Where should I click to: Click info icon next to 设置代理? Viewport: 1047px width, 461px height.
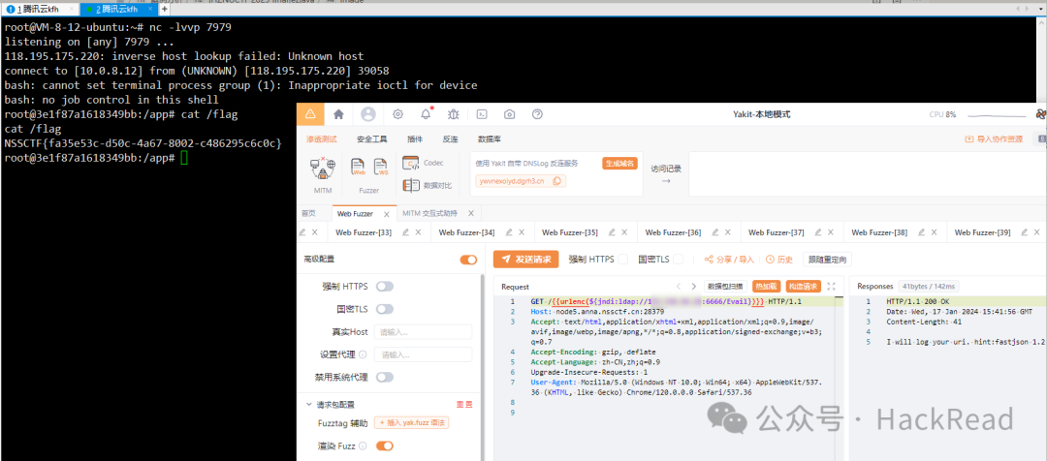(x=363, y=354)
